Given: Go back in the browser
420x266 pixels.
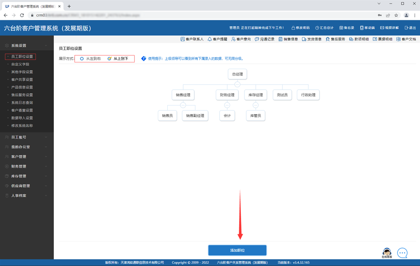Looking at the screenshot, I should pos(6,15).
